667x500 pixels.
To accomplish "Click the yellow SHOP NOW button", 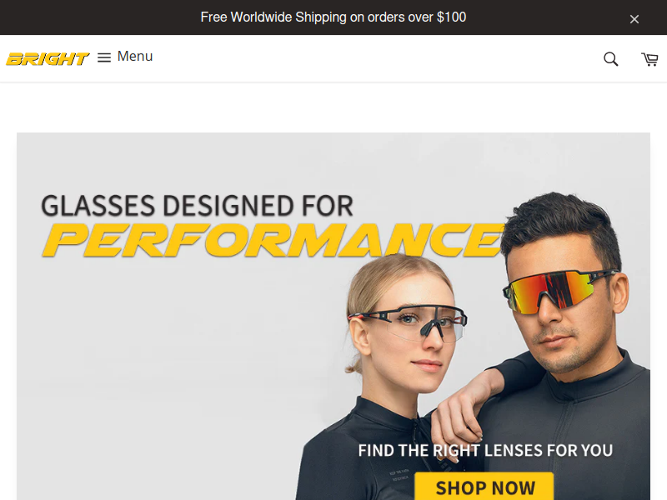I will (484, 487).
